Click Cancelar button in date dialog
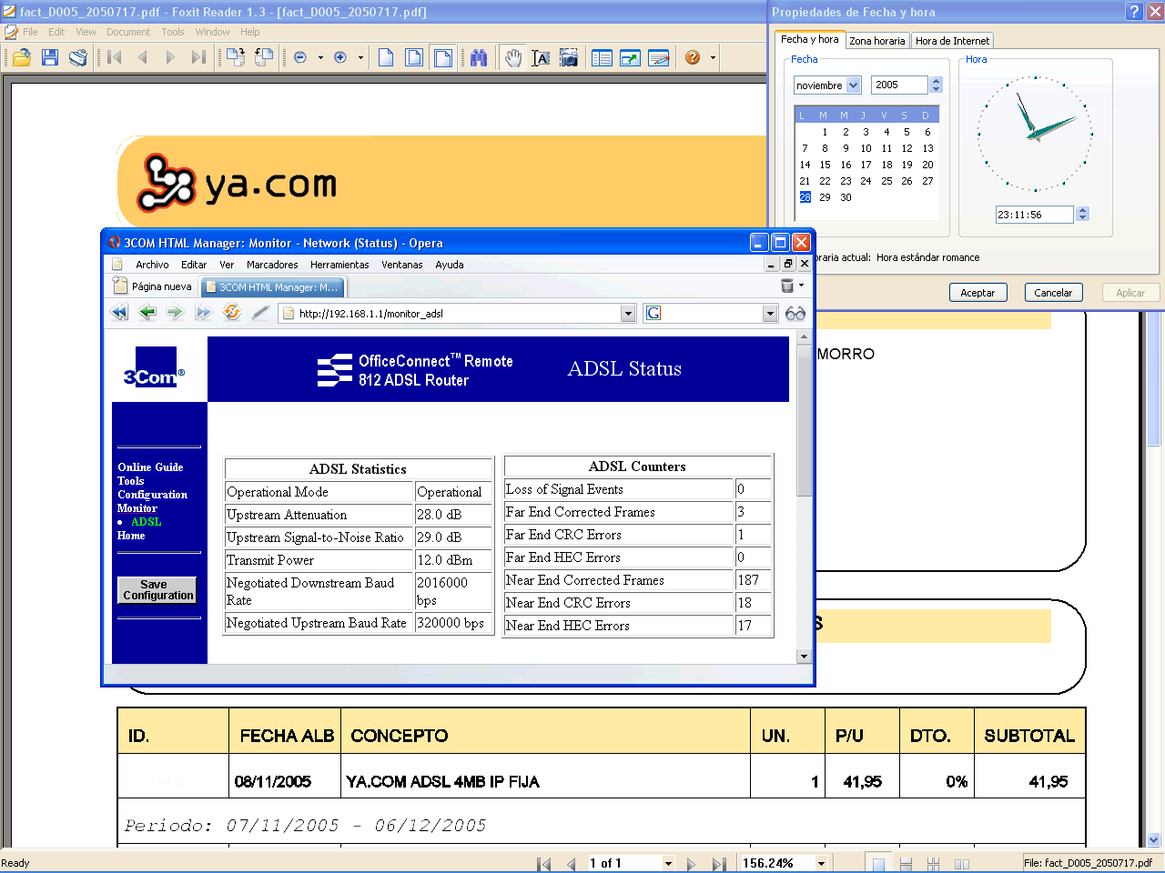Screen dimensions: 1165x873 [x=1053, y=293]
